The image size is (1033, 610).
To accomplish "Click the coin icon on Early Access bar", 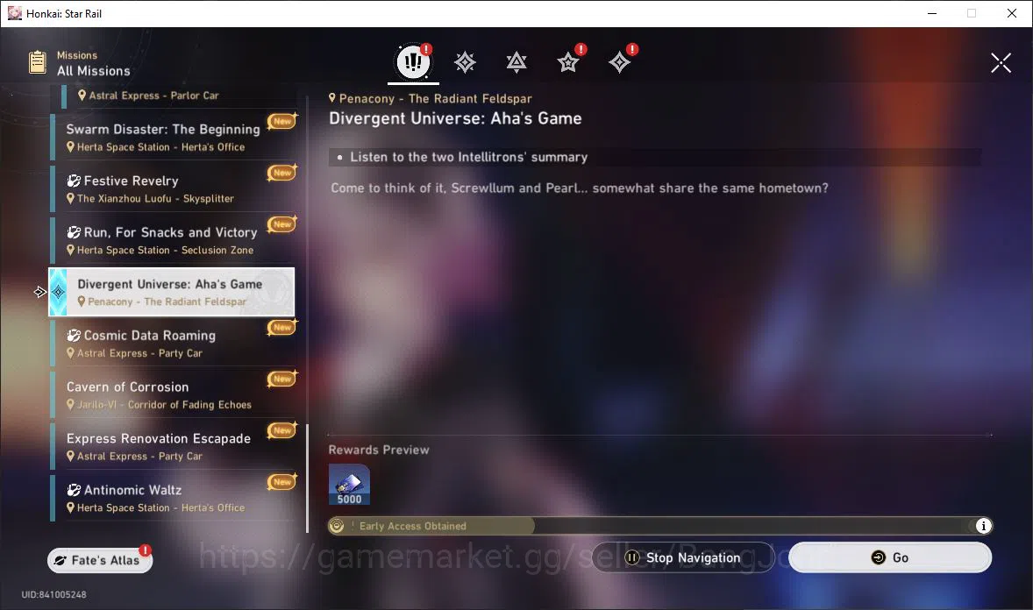I will (337, 526).
